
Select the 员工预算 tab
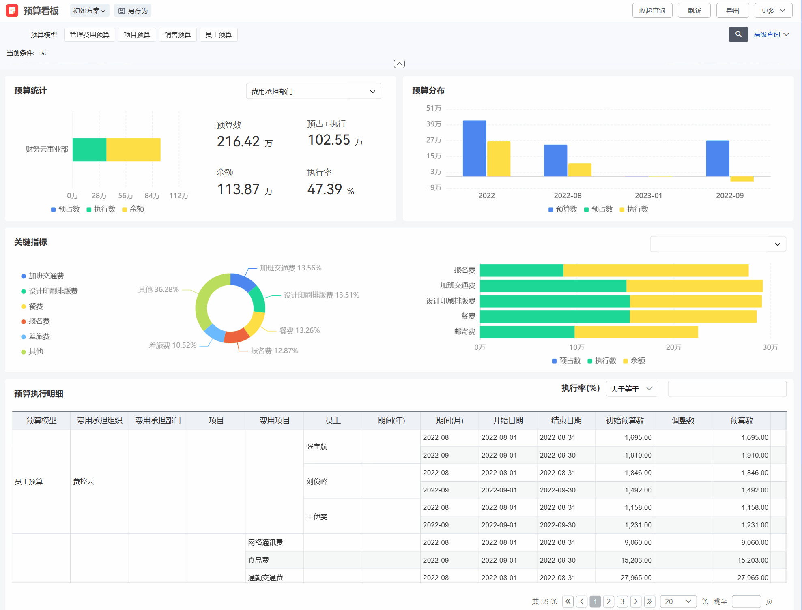pos(218,35)
